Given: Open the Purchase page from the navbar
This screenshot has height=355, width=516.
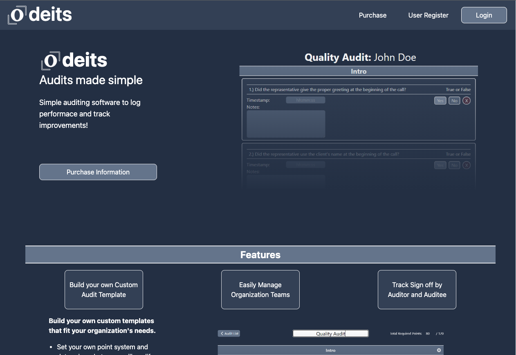Looking at the screenshot, I should point(372,15).
